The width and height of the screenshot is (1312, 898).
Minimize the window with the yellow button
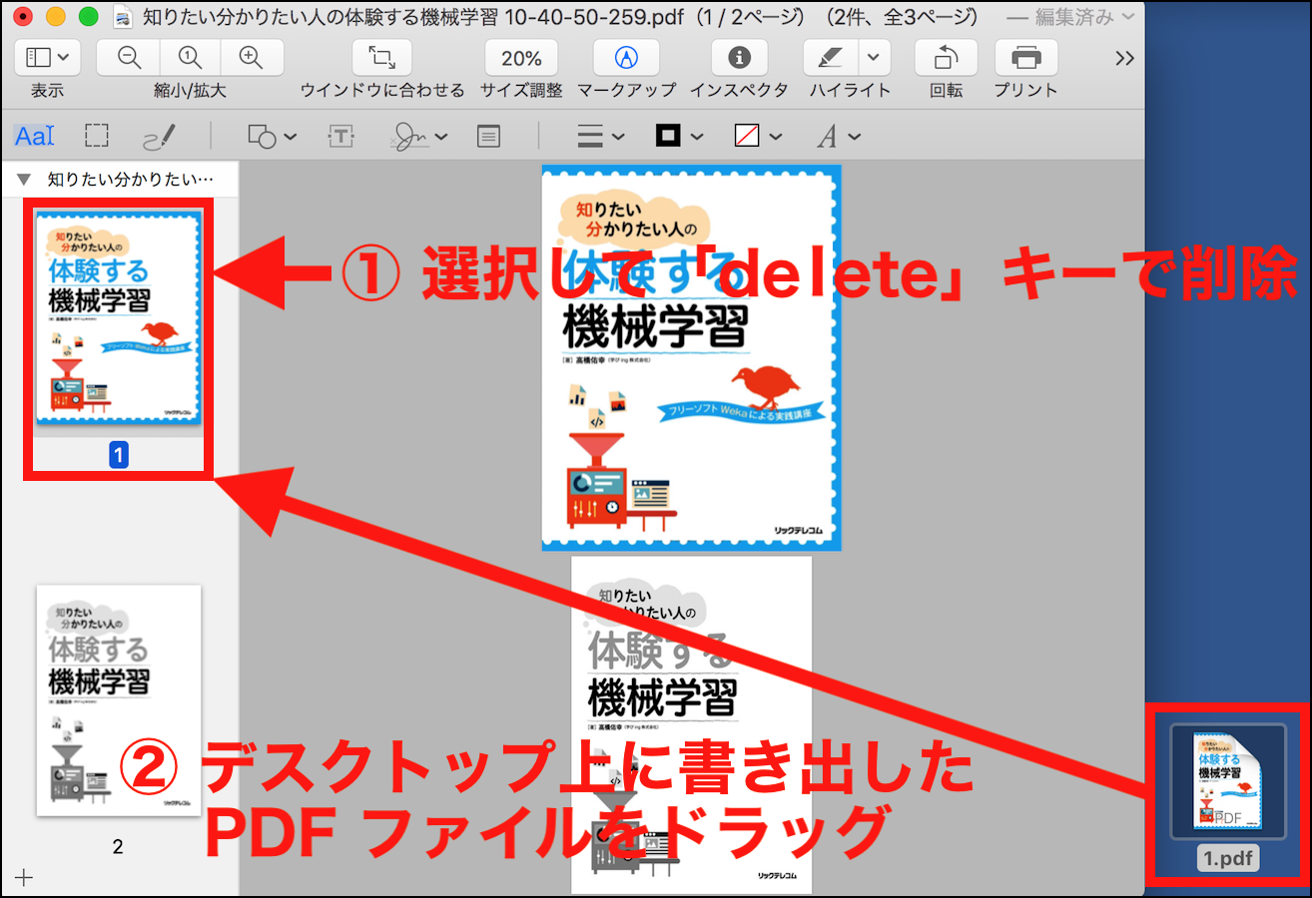click(56, 17)
